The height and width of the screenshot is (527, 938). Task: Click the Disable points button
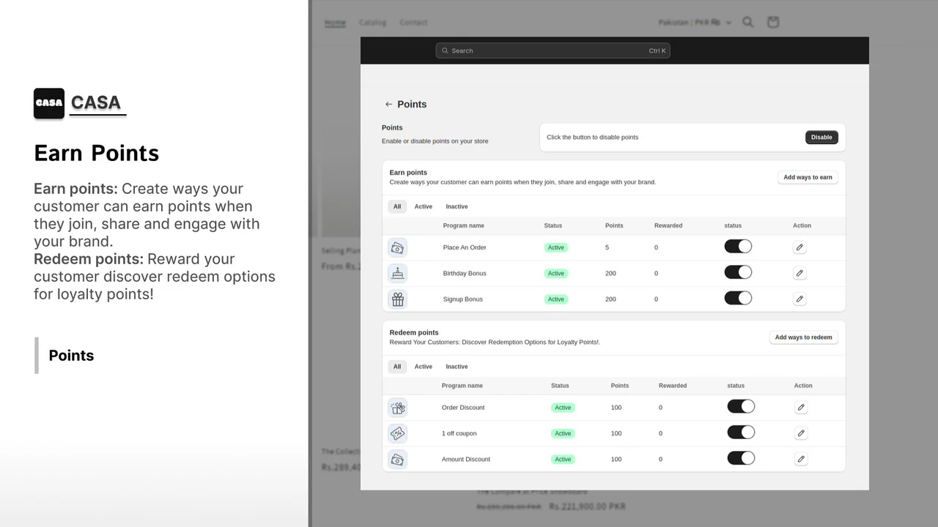tap(821, 137)
